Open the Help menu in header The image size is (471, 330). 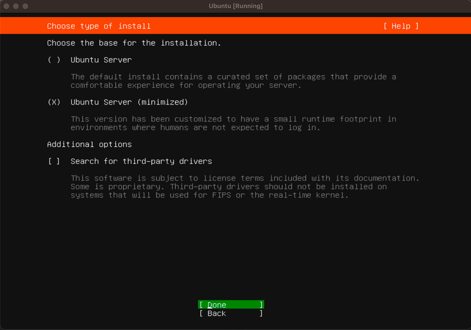(x=401, y=26)
